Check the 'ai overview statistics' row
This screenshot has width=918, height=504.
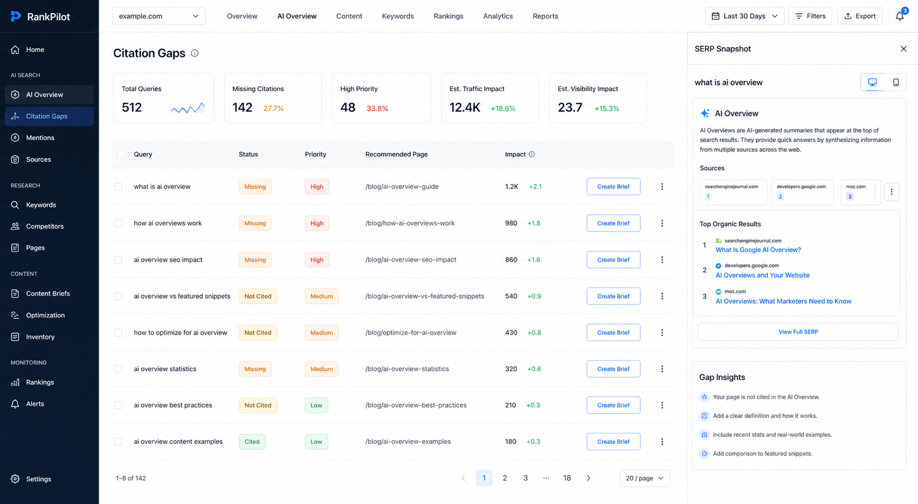(118, 369)
